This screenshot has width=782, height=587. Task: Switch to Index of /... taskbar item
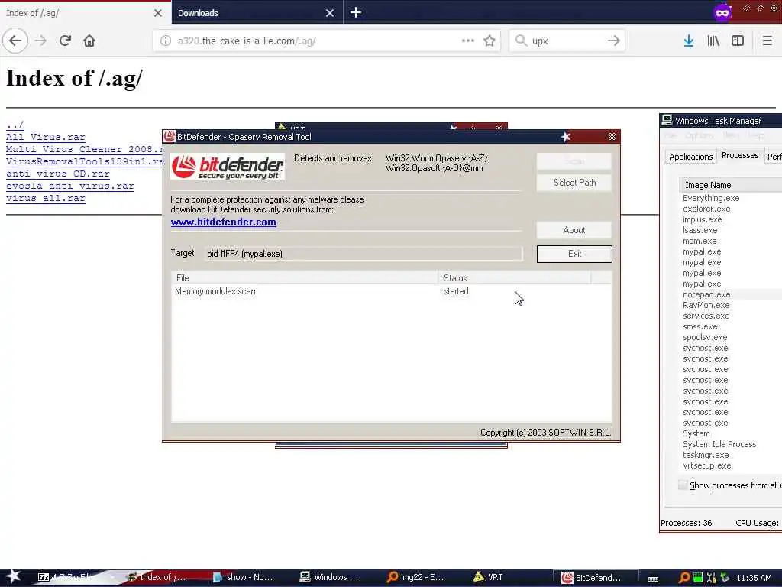tap(157, 577)
